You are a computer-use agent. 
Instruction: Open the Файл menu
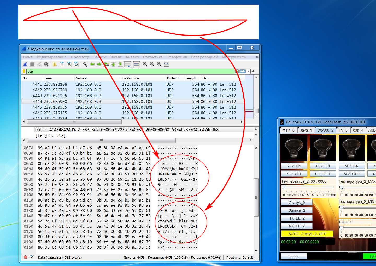(x=28, y=57)
